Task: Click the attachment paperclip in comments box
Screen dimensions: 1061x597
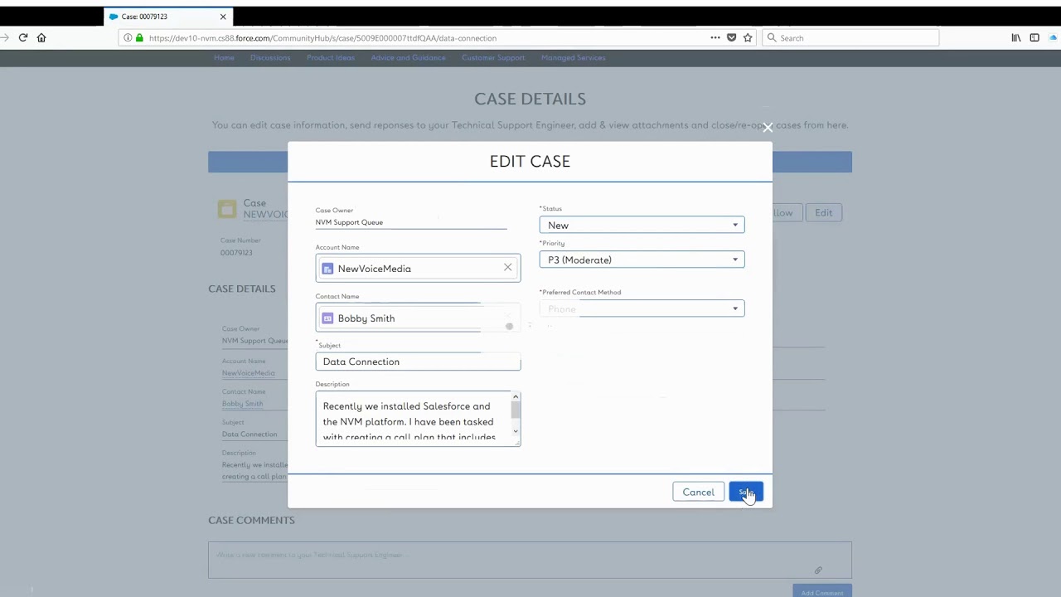Action: click(818, 570)
